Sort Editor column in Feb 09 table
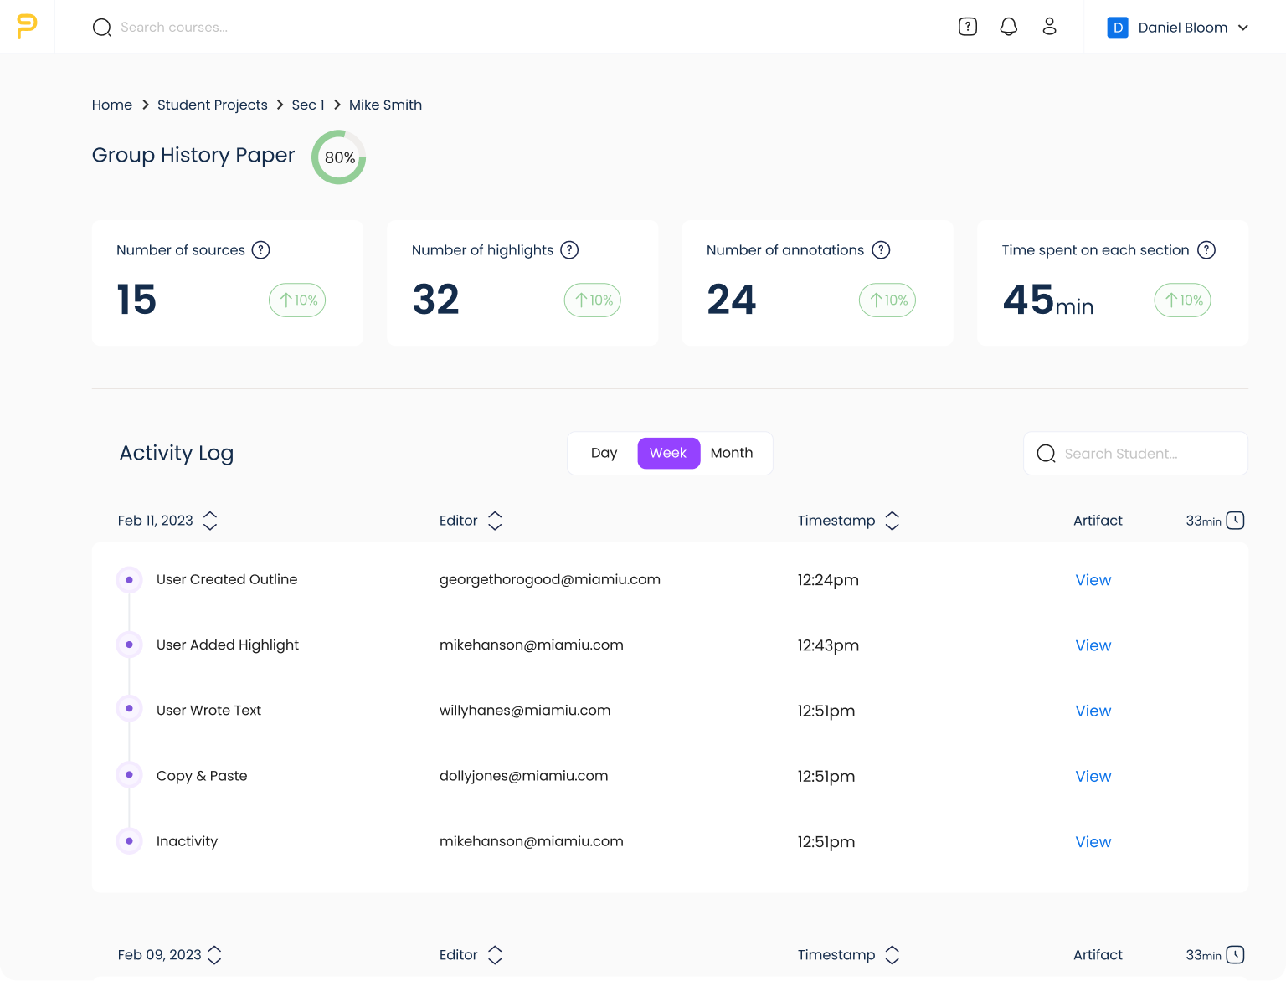The image size is (1286, 981). pyautogui.click(x=495, y=955)
